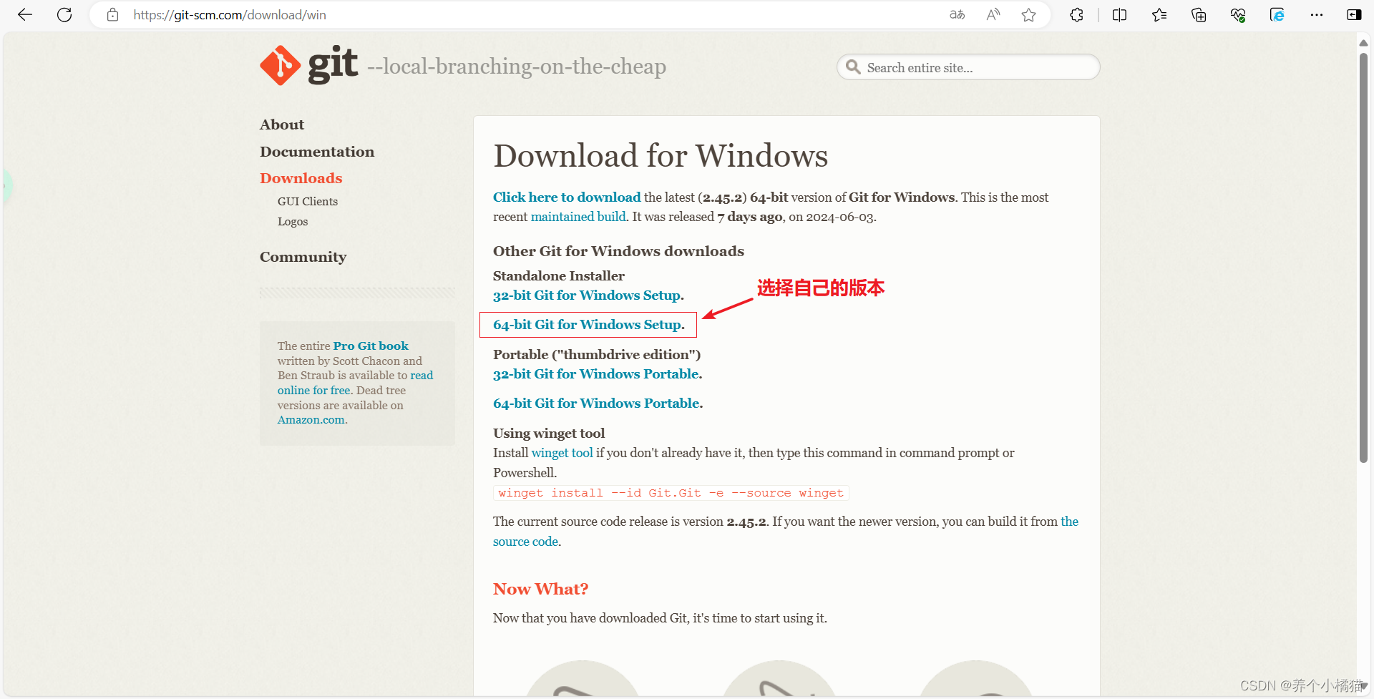The width and height of the screenshot is (1374, 699).
Task: Click the address bar URL
Action: tap(230, 14)
